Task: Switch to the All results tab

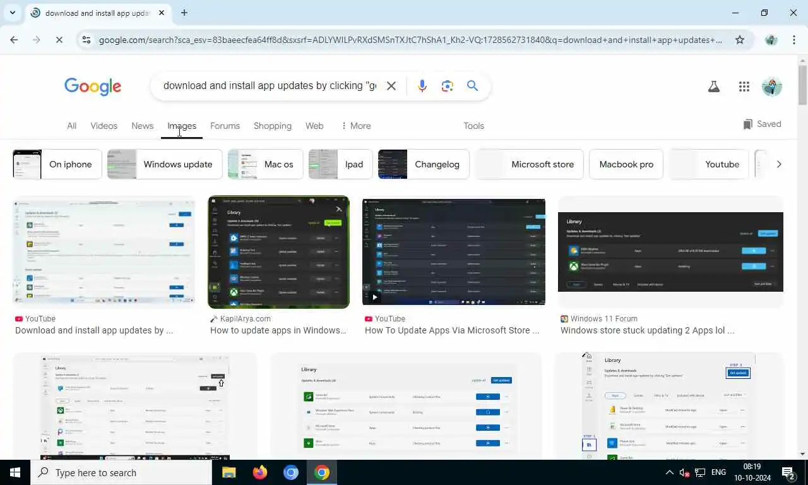Action: [x=72, y=126]
